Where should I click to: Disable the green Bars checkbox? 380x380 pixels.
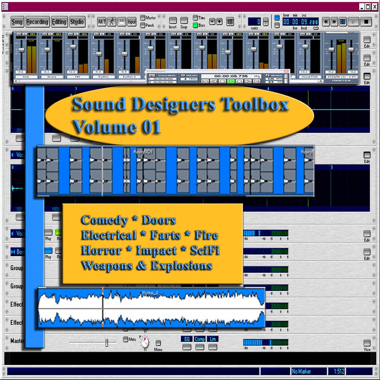point(195,25)
